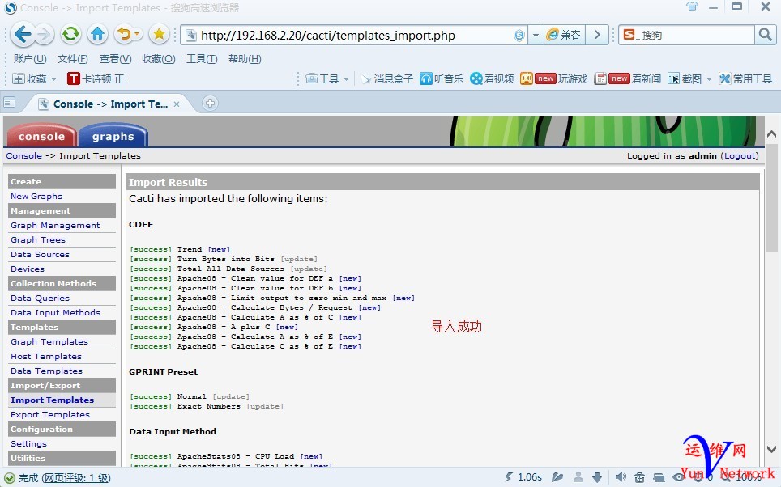Expand the 工具 toolbar dropdown
The width and height of the screenshot is (781, 487).
pyautogui.click(x=346, y=79)
